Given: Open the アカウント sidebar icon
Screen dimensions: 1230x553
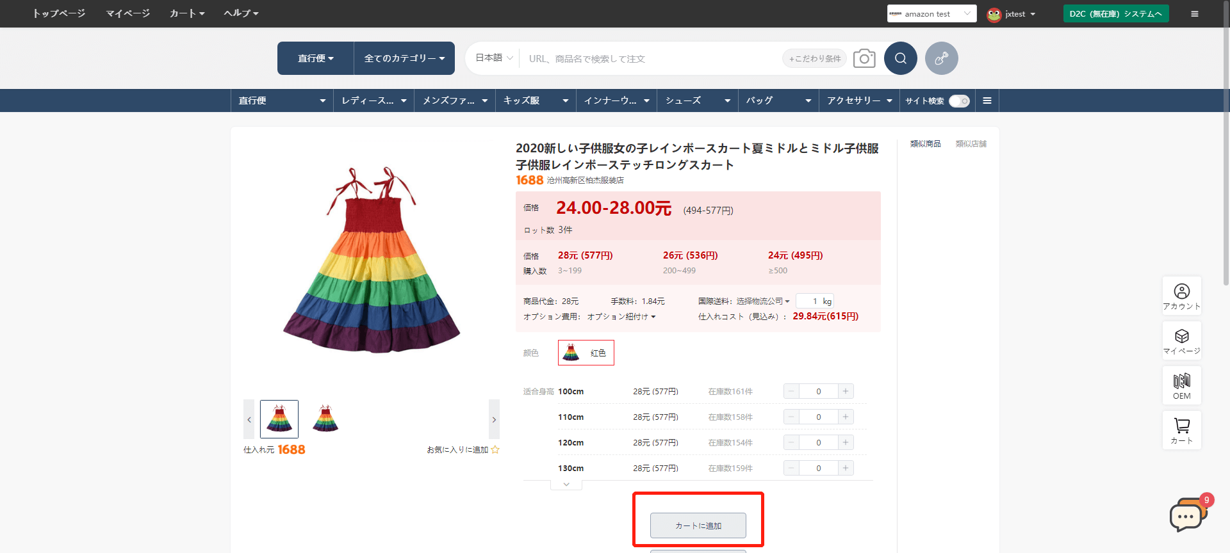Looking at the screenshot, I should [x=1181, y=296].
